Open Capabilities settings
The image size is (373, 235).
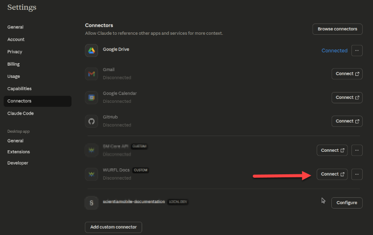[20, 89]
